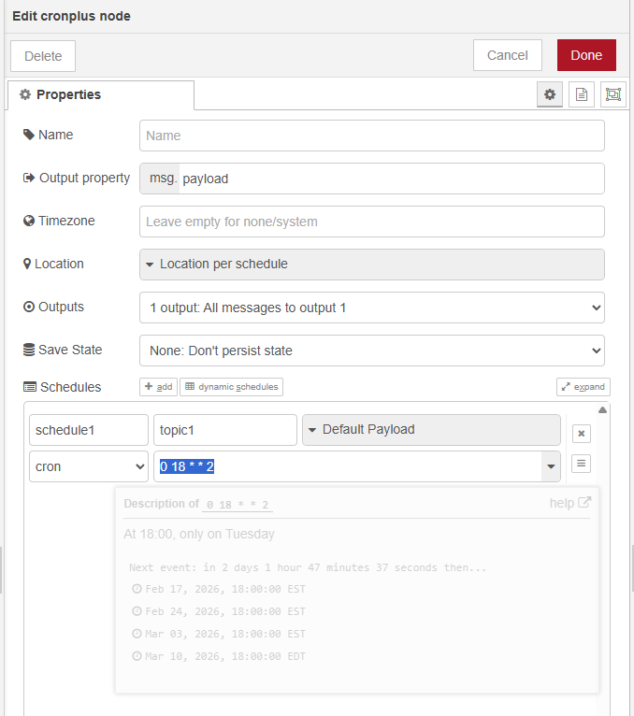Click the Name input field

(x=371, y=136)
